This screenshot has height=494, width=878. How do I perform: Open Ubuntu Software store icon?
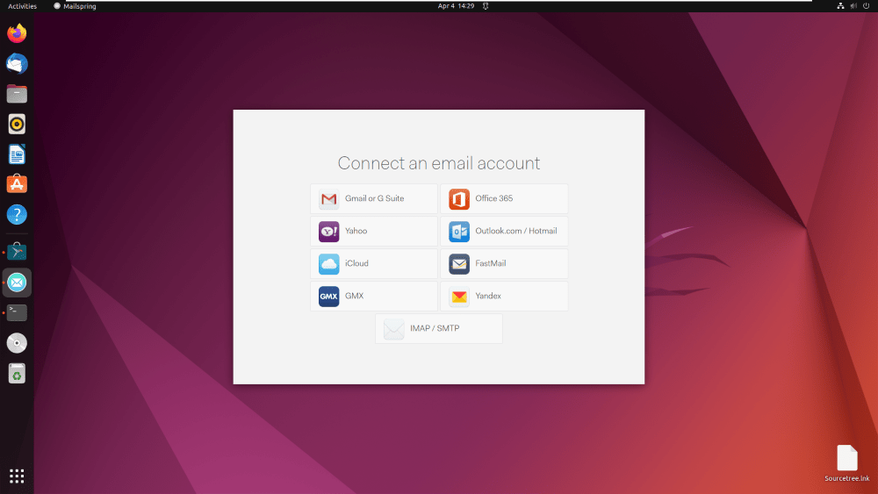17,184
